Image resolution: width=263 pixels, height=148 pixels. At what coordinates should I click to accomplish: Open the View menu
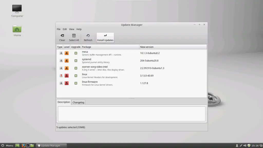72,29
